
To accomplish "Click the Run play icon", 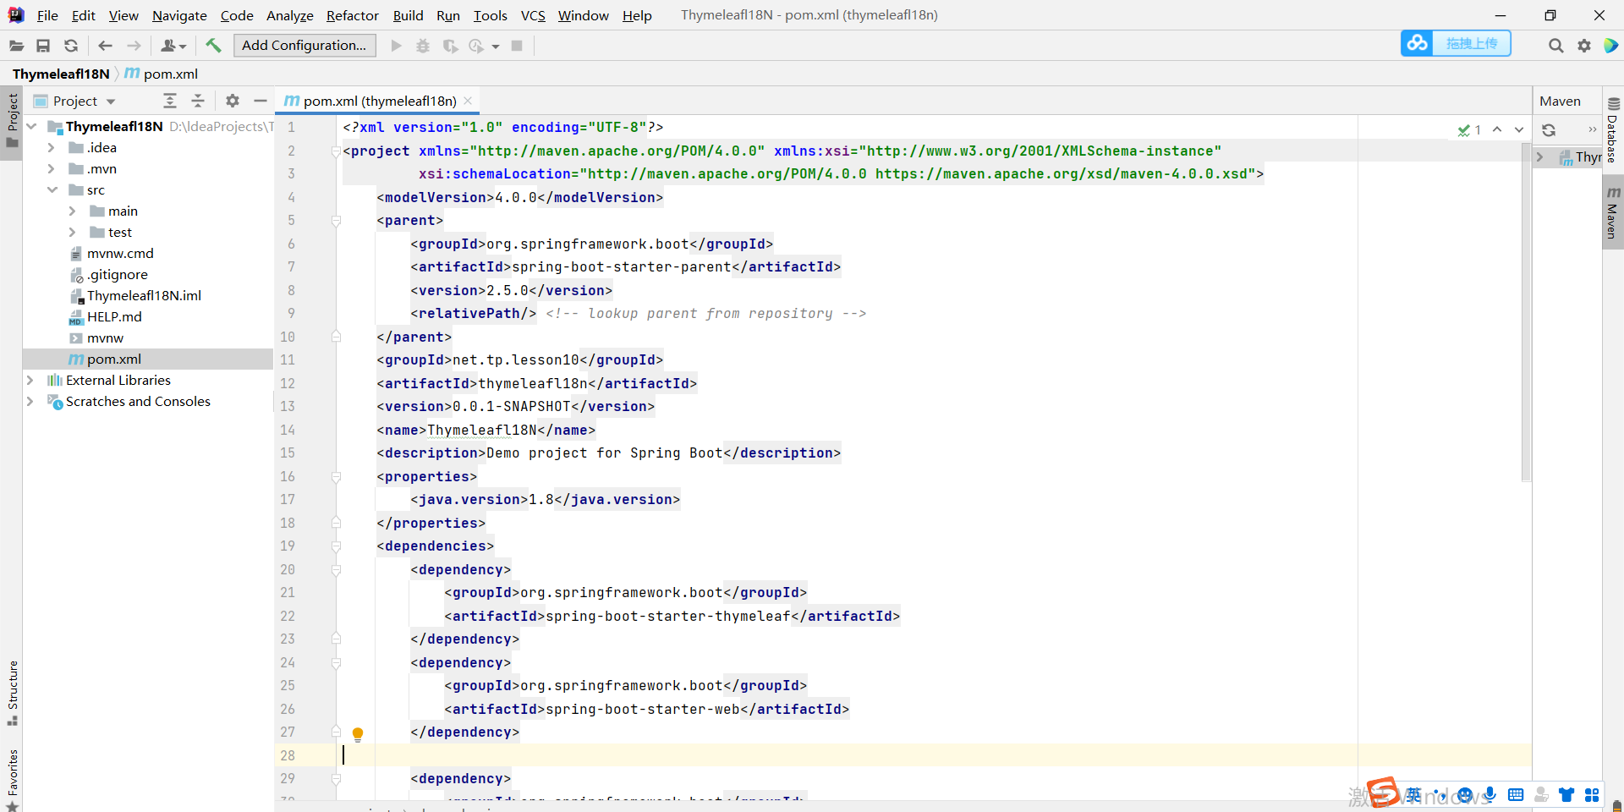I will coord(396,46).
